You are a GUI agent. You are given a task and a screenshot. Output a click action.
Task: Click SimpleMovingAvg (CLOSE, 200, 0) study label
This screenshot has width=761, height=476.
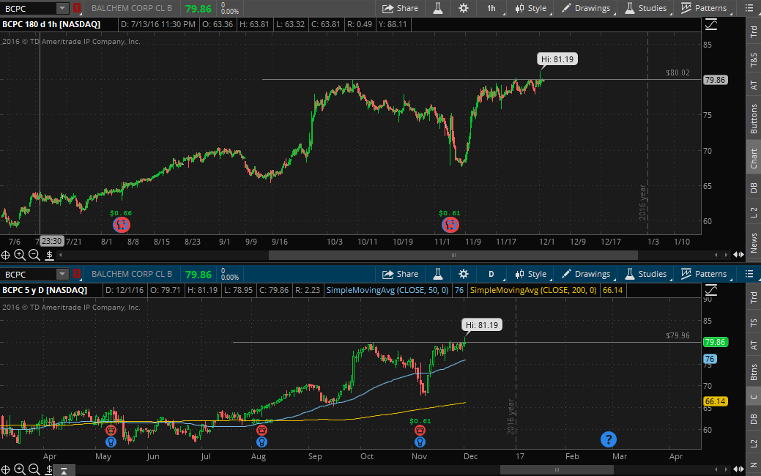[x=533, y=290]
